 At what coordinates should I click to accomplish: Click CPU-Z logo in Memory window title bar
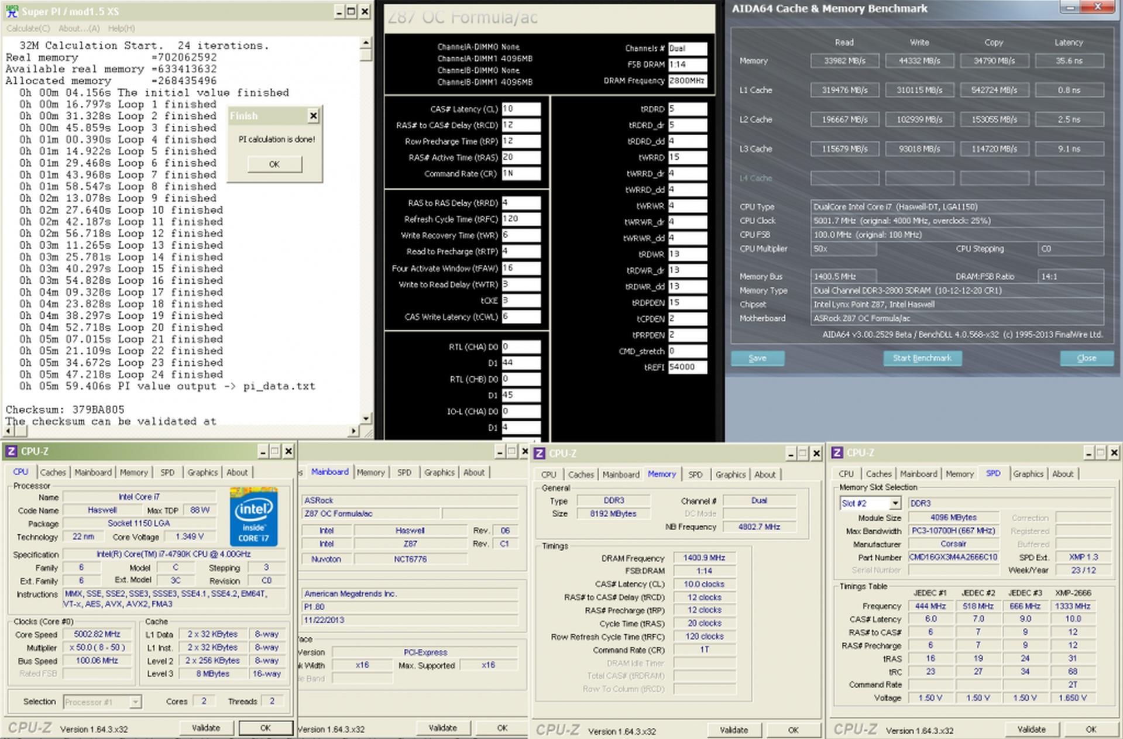(540, 453)
